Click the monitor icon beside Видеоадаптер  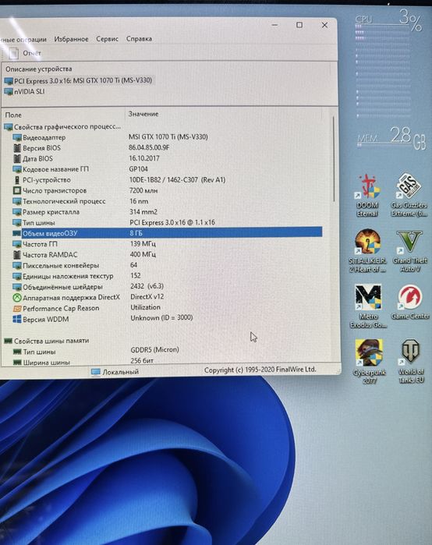point(17,138)
